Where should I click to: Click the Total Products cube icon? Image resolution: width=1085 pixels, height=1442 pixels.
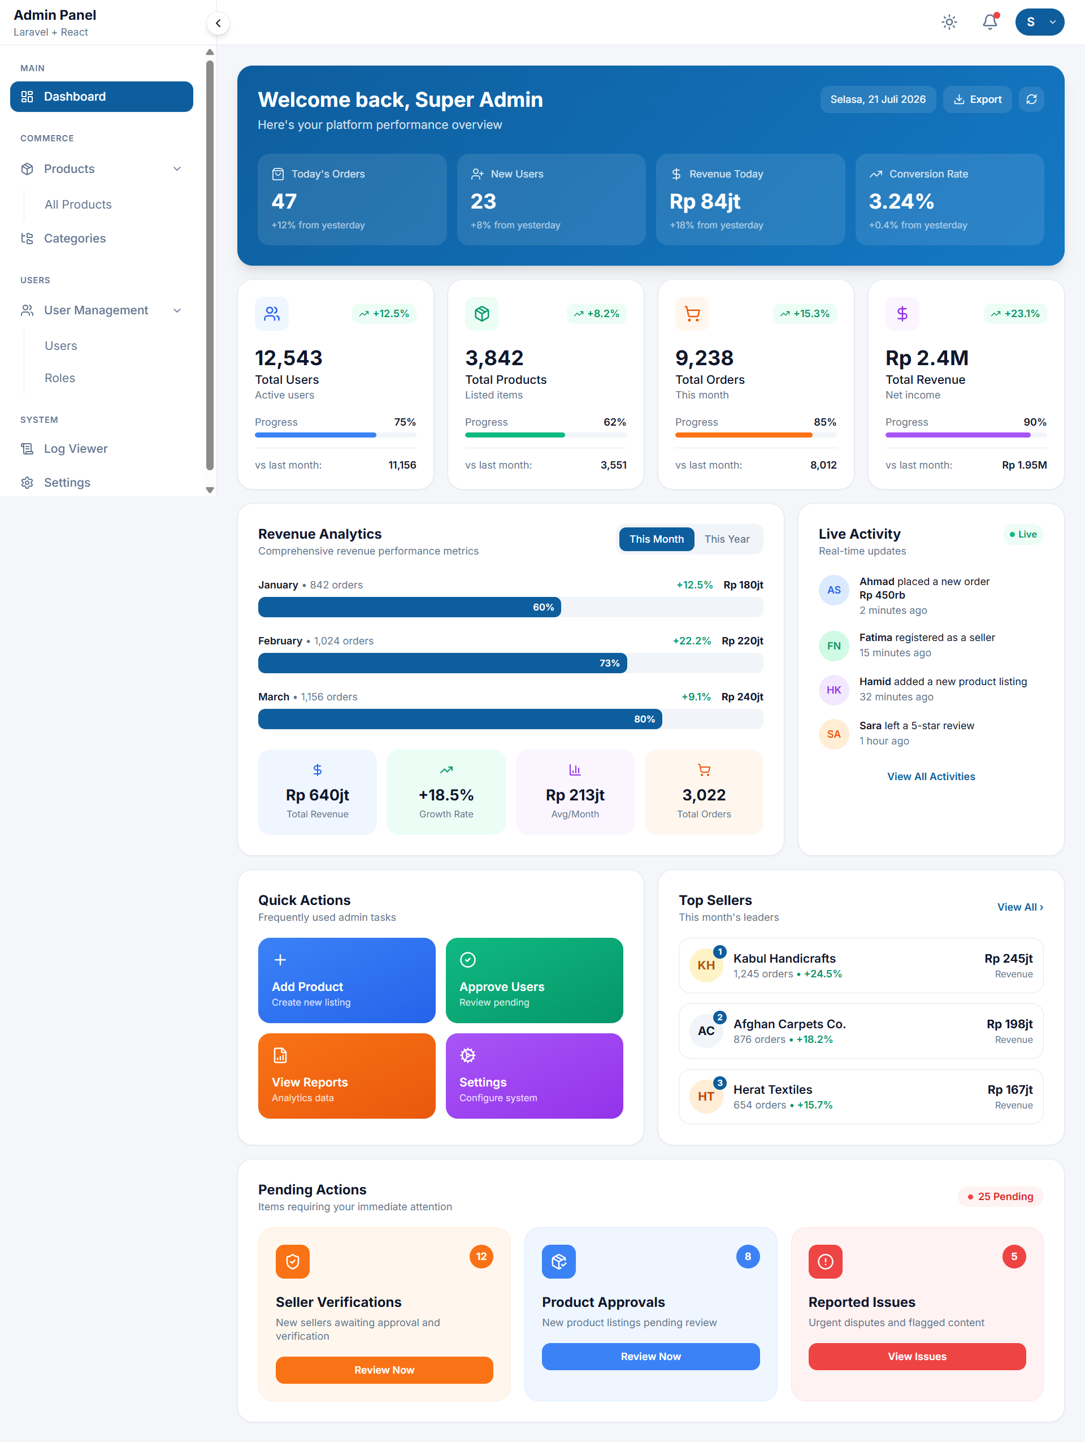pos(481,314)
